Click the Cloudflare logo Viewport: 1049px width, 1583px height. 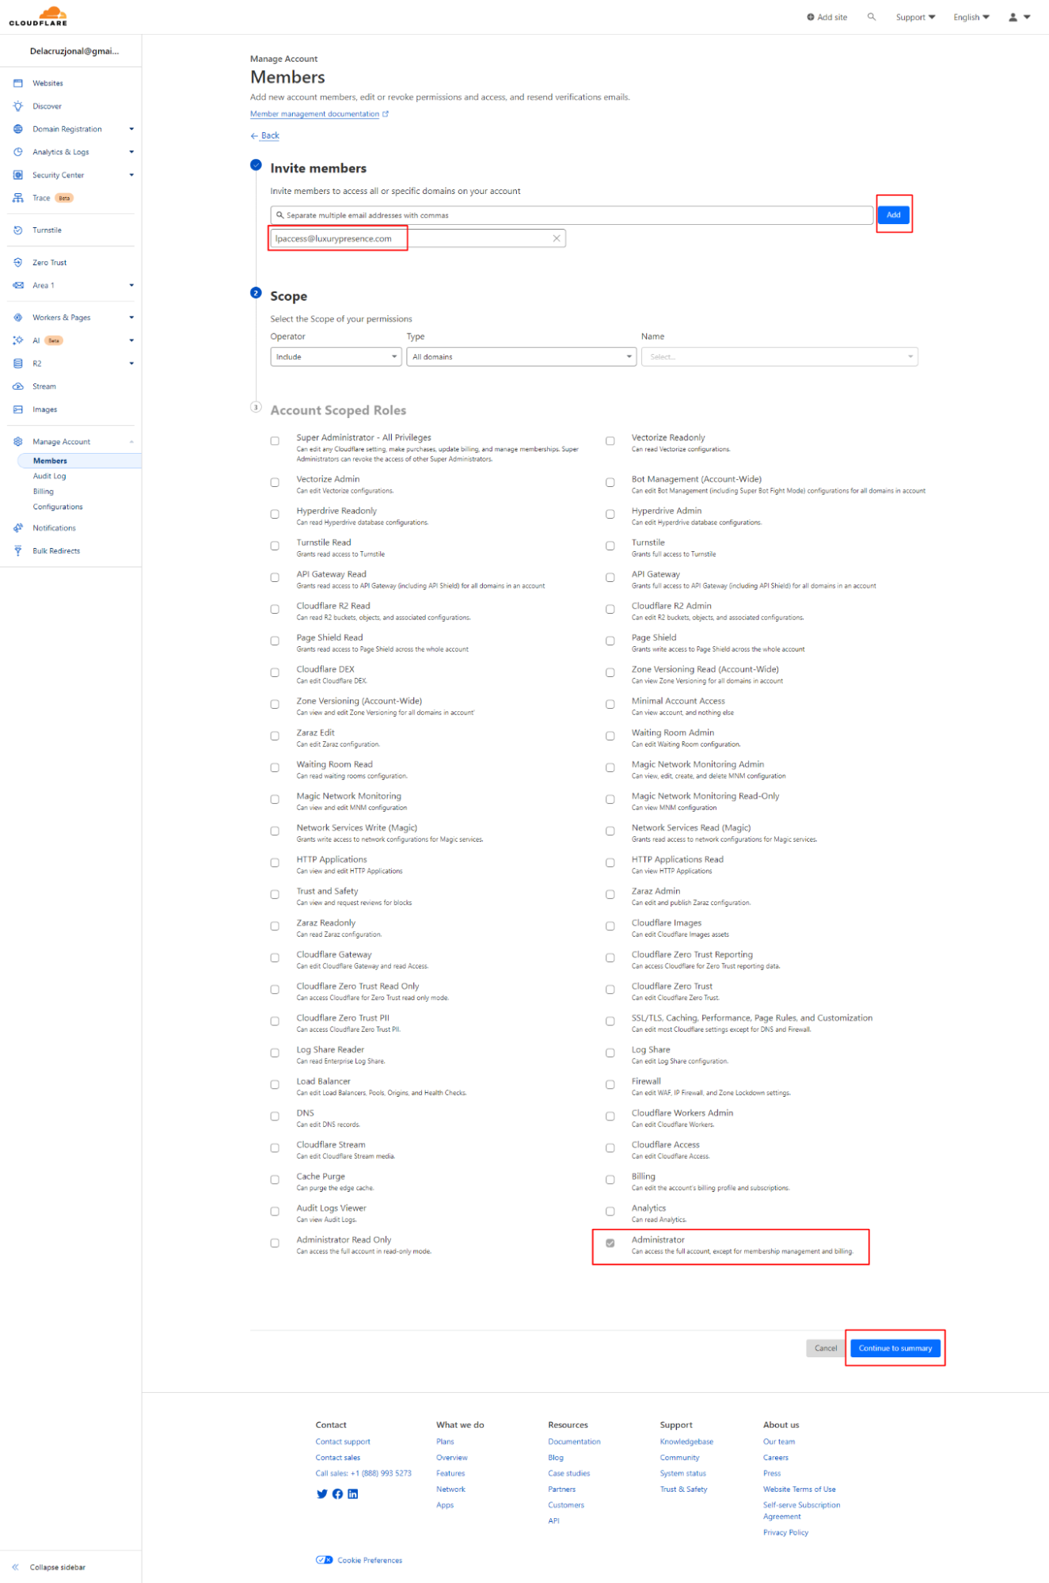pyautogui.click(x=38, y=16)
